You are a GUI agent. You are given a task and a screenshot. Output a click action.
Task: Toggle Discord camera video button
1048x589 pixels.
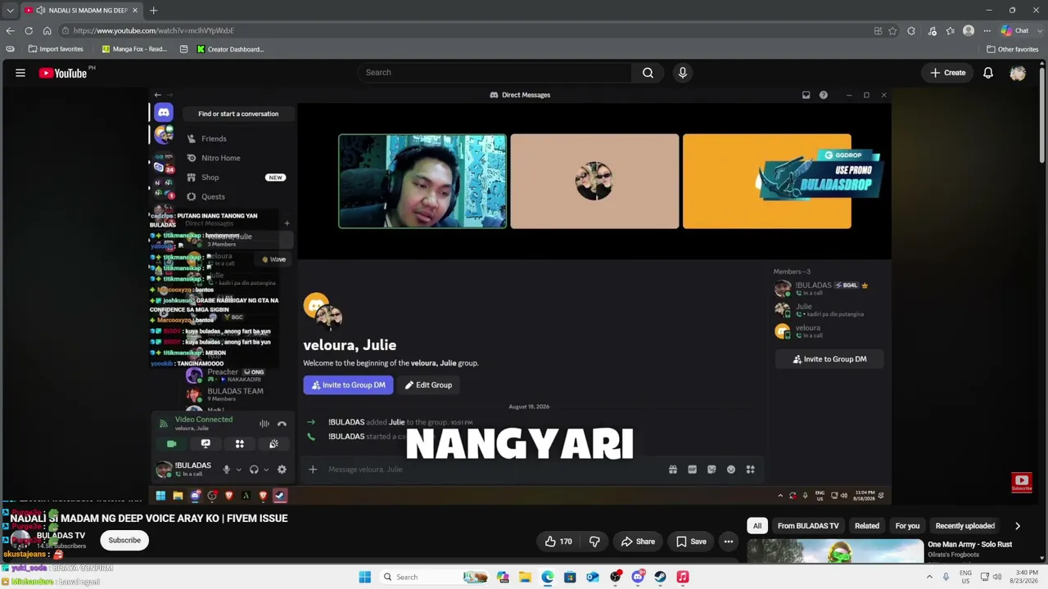point(171,443)
